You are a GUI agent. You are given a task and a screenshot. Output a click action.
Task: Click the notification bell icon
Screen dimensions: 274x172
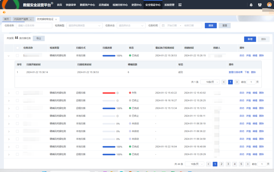251,5
